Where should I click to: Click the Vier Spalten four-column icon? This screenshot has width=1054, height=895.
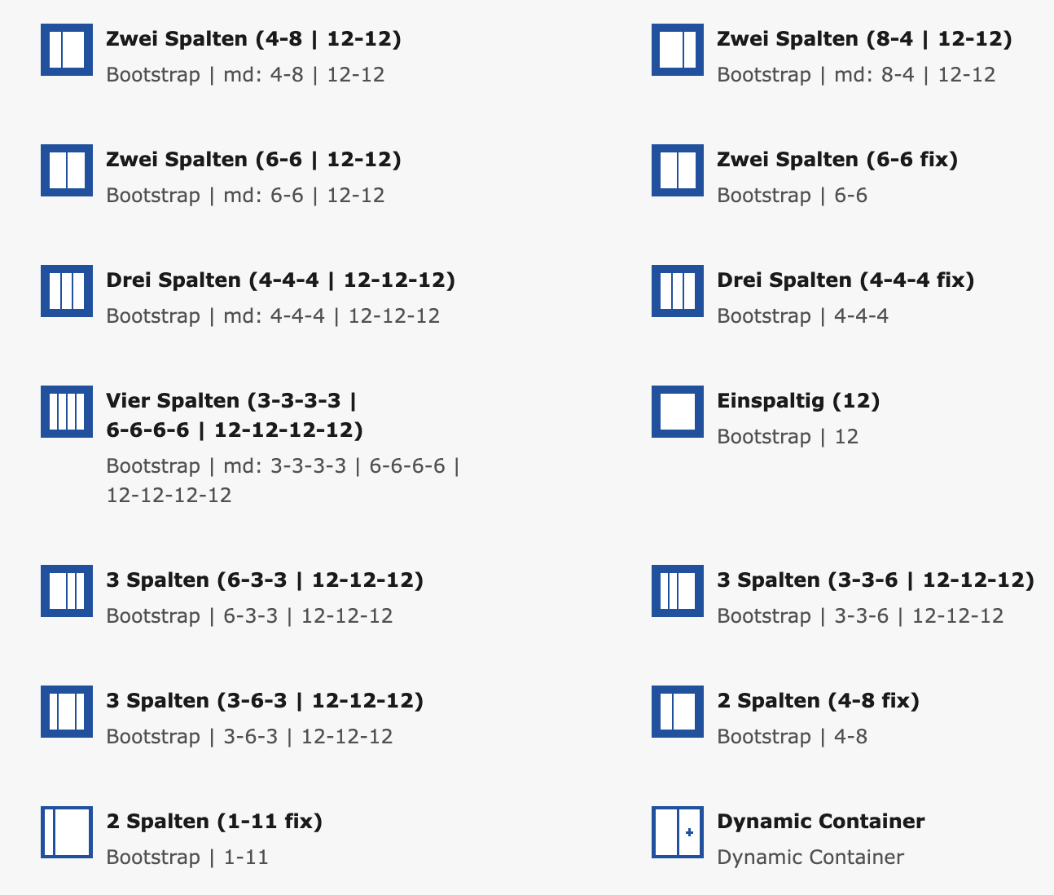point(67,412)
